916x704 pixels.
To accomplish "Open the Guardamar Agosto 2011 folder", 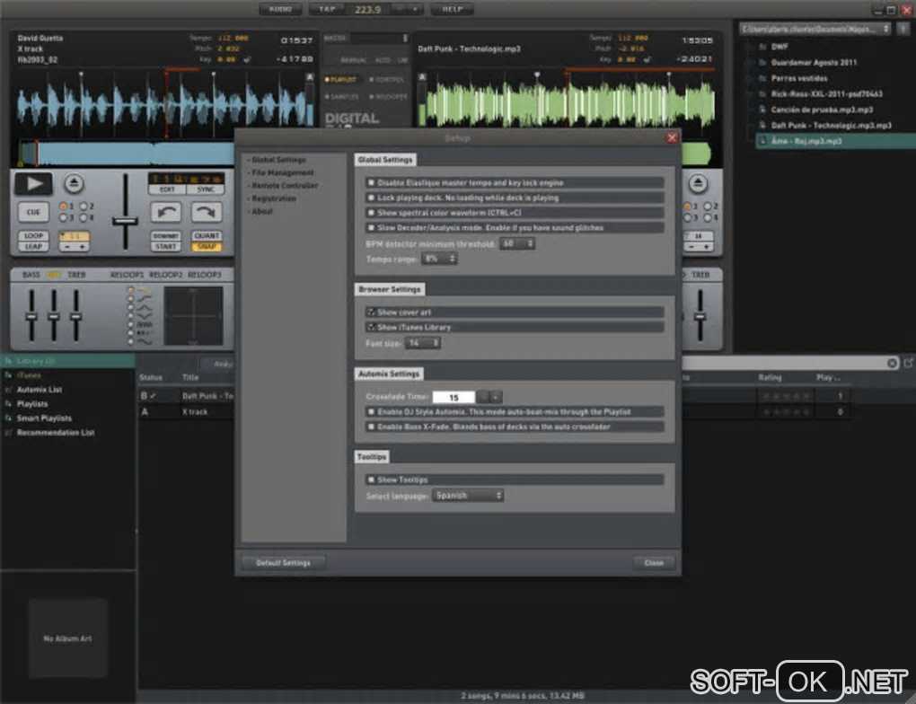I will (814, 62).
